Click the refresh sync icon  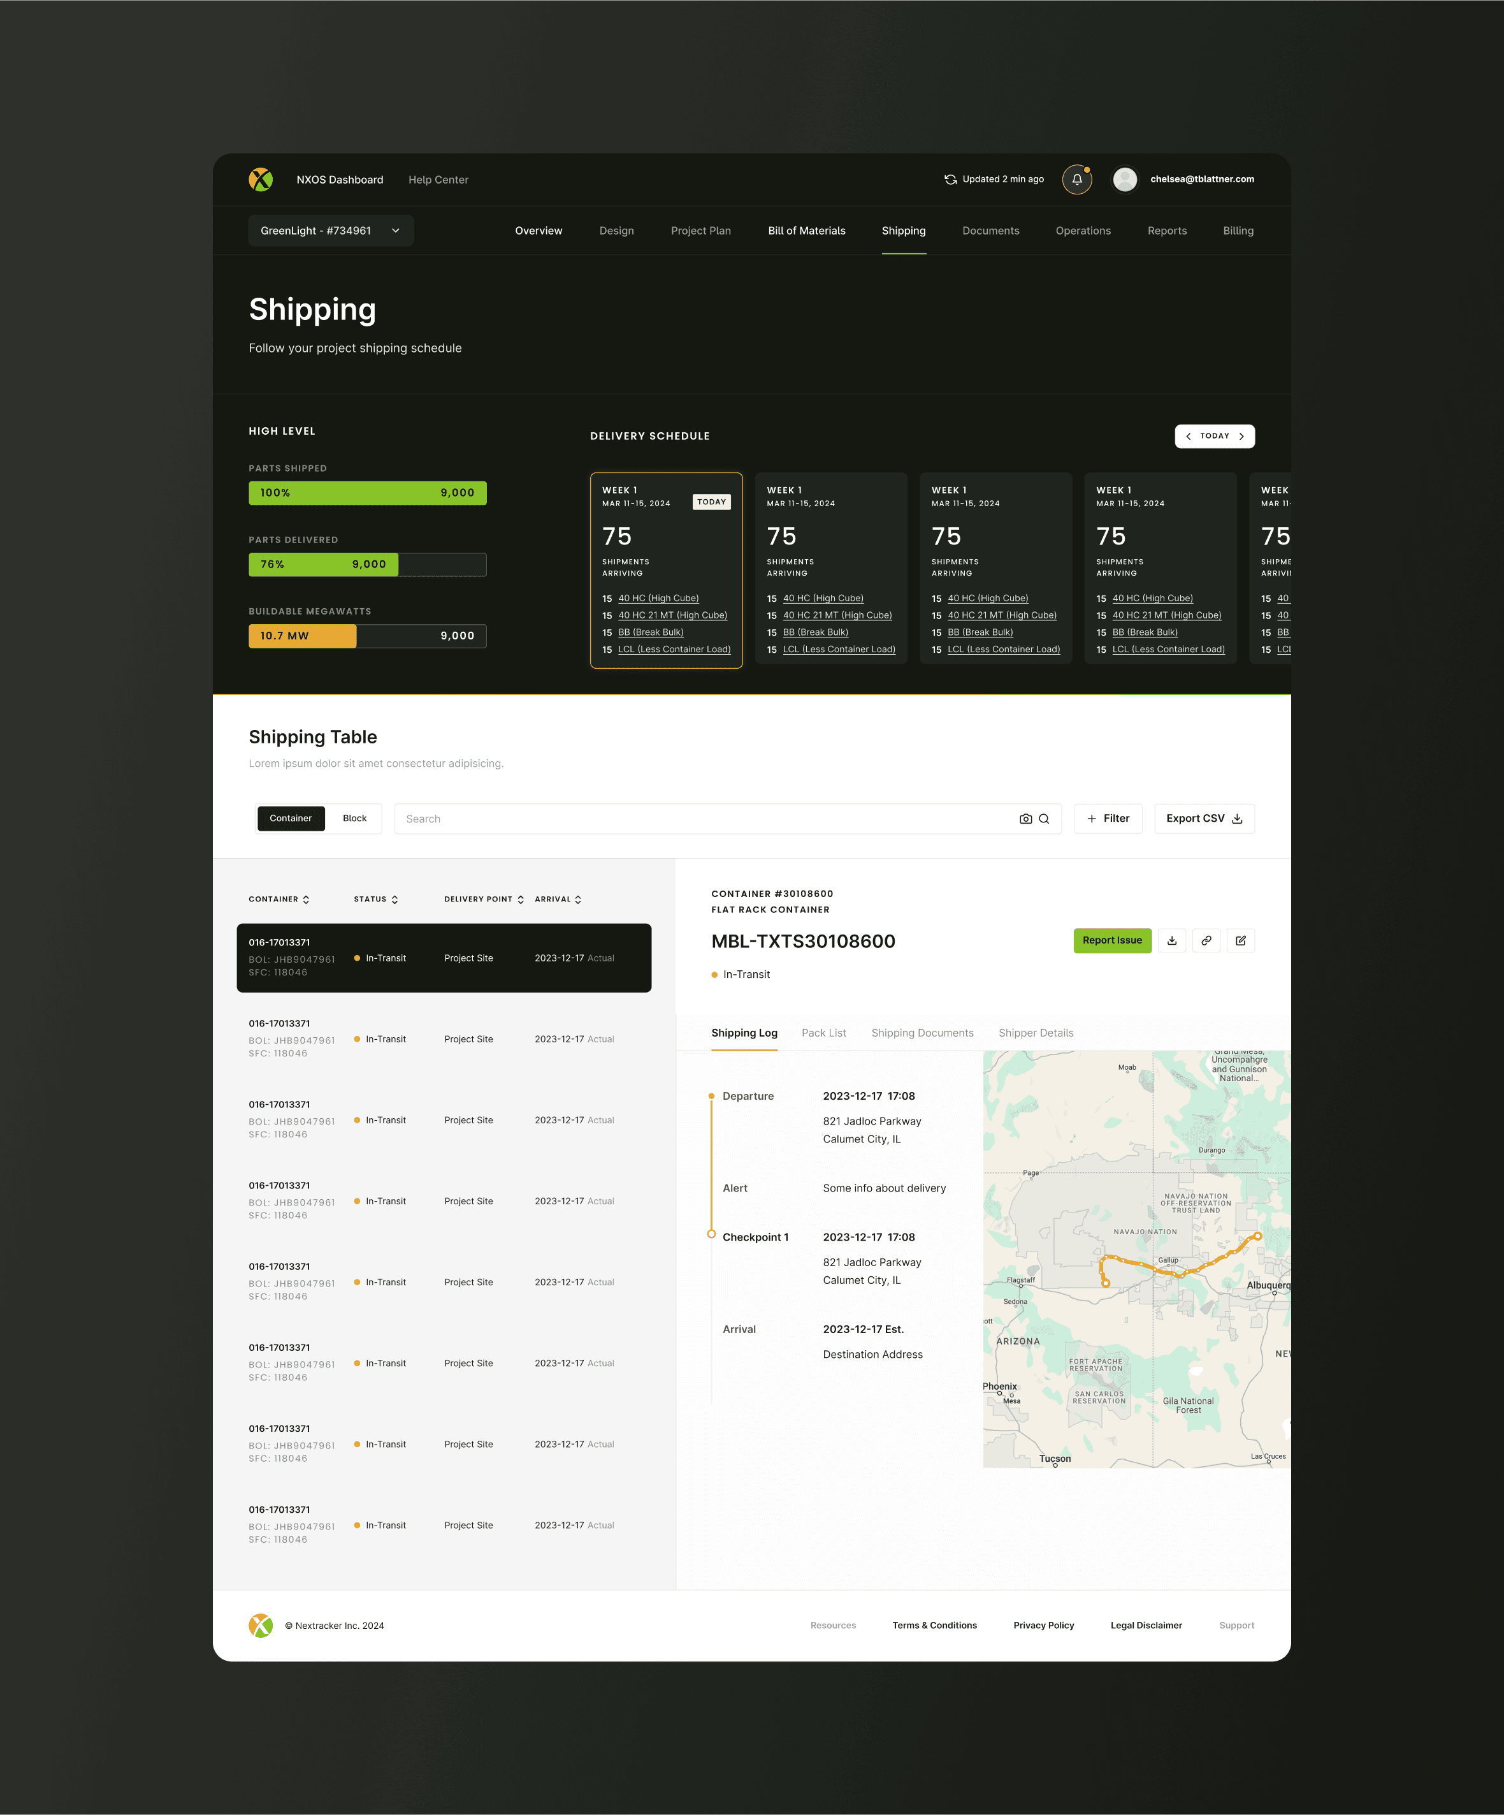coord(950,180)
